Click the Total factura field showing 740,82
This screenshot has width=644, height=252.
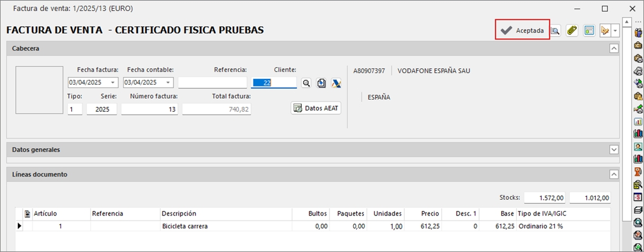(x=216, y=109)
